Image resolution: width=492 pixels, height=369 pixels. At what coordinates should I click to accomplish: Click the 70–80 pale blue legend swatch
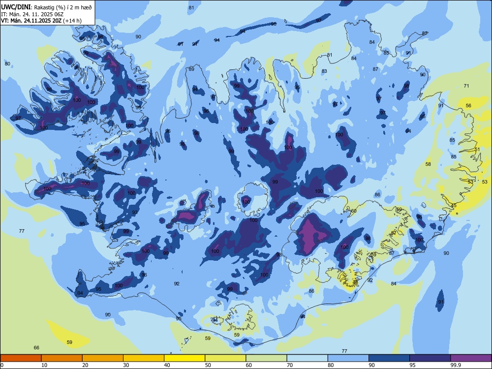307,358
